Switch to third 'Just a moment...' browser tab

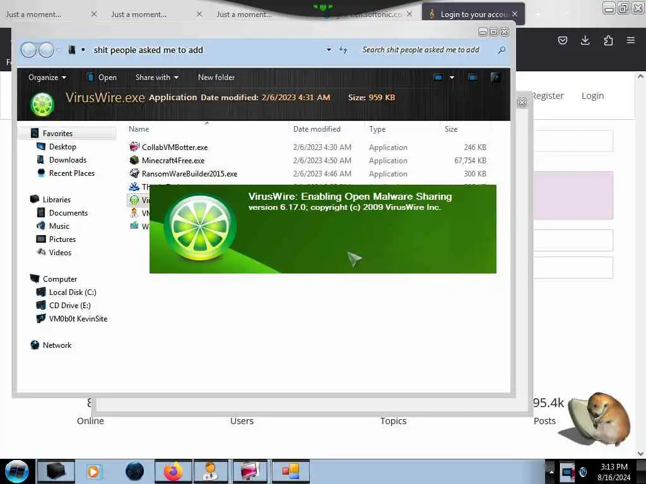coord(244,14)
